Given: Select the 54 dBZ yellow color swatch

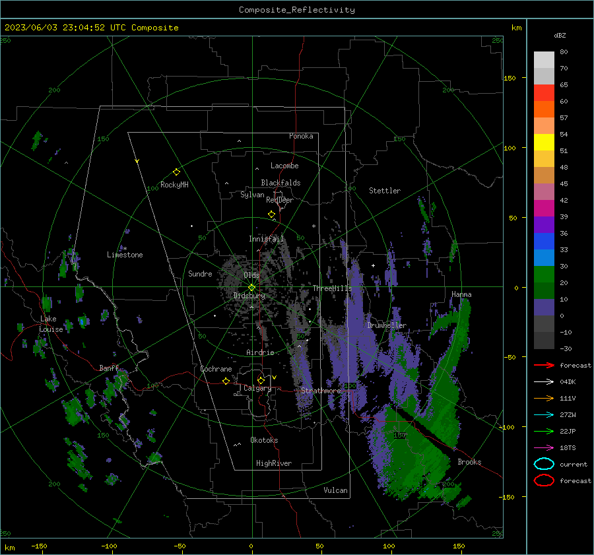Looking at the screenshot, I should click(544, 142).
